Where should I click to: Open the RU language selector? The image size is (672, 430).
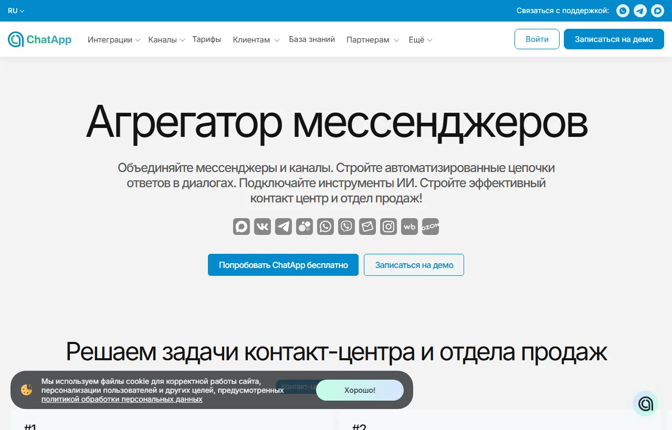16,10
